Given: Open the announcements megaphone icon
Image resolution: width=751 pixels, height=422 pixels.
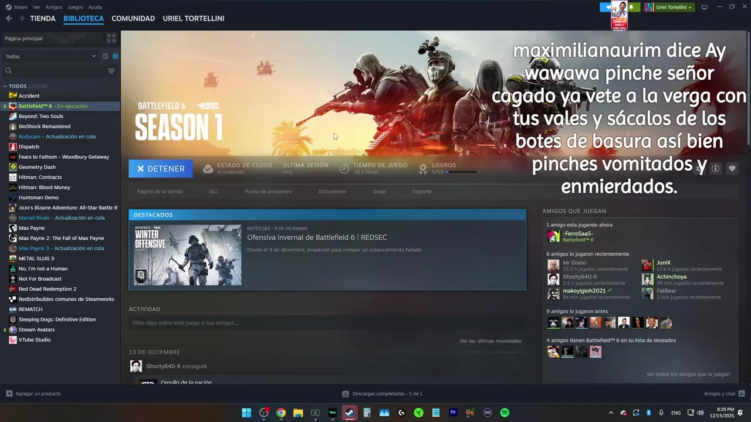Looking at the screenshot, I should 606,7.
